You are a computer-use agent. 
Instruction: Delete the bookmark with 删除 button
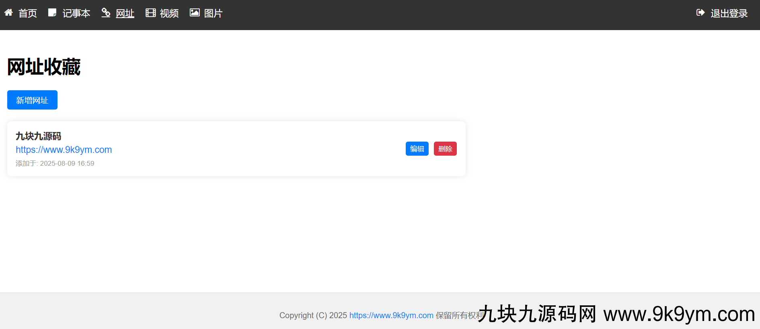[x=445, y=149]
